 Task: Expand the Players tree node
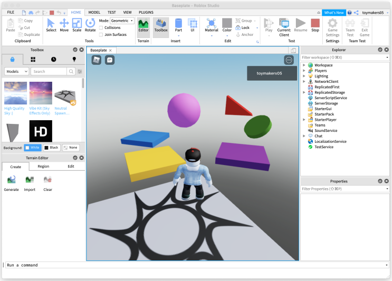(x=304, y=71)
